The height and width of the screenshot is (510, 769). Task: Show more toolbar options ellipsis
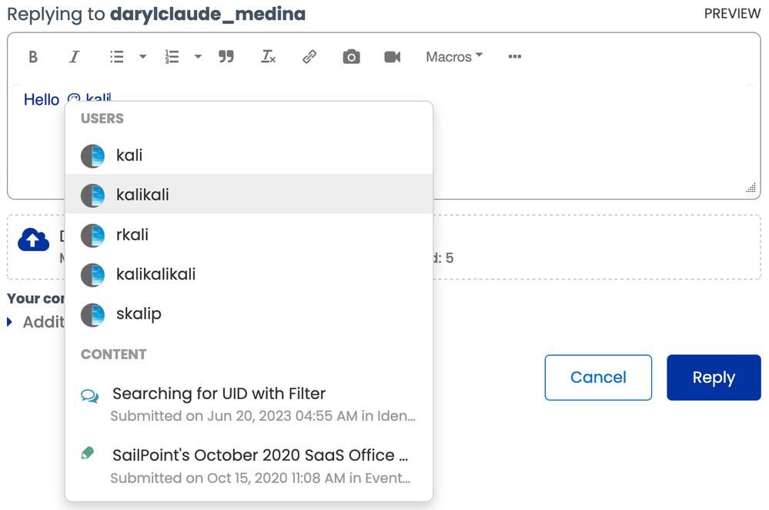point(515,57)
